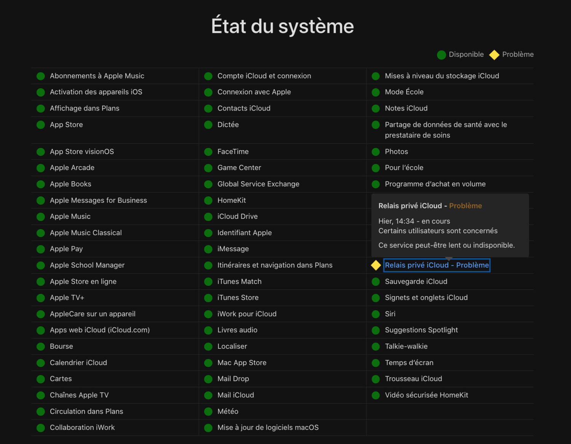Click the green status dot beside FaceTime

pyautogui.click(x=208, y=152)
